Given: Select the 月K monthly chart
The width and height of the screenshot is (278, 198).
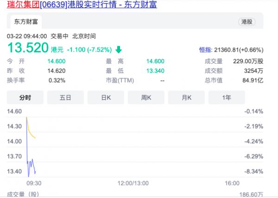Looking at the screenshot, I should (x=187, y=97).
